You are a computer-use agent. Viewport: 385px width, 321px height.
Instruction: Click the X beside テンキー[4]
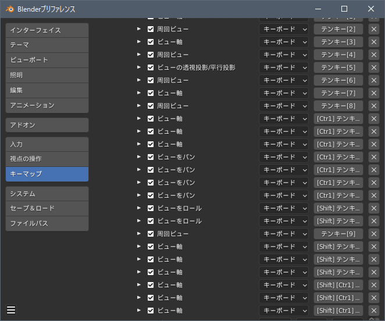tap(374, 55)
